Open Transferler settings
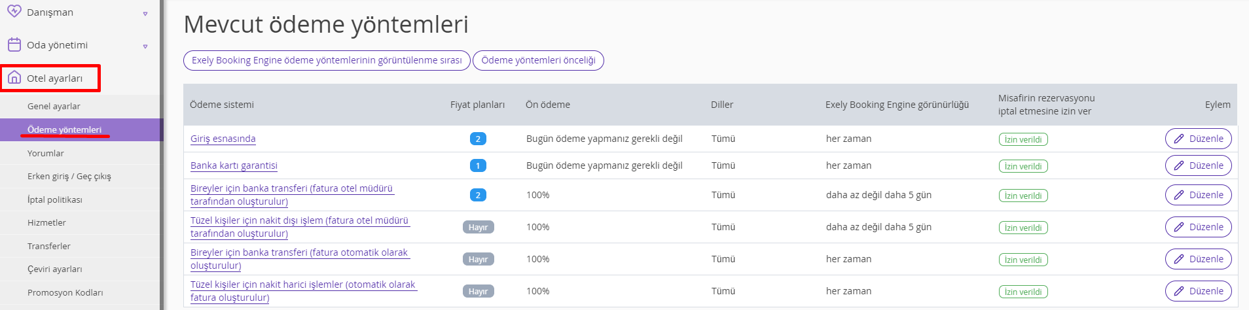1249x310 pixels. click(x=49, y=246)
